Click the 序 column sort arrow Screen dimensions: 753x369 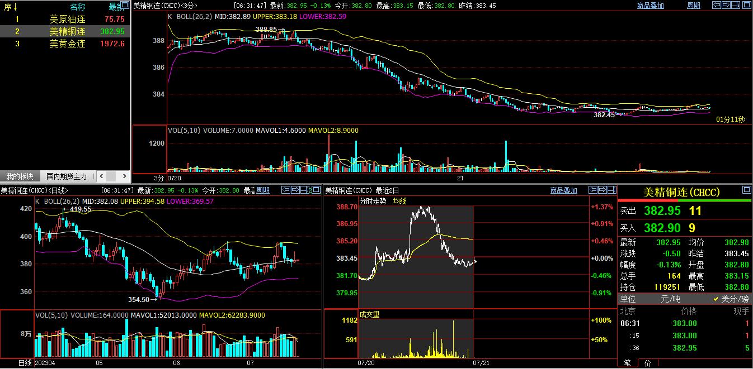point(15,7)
